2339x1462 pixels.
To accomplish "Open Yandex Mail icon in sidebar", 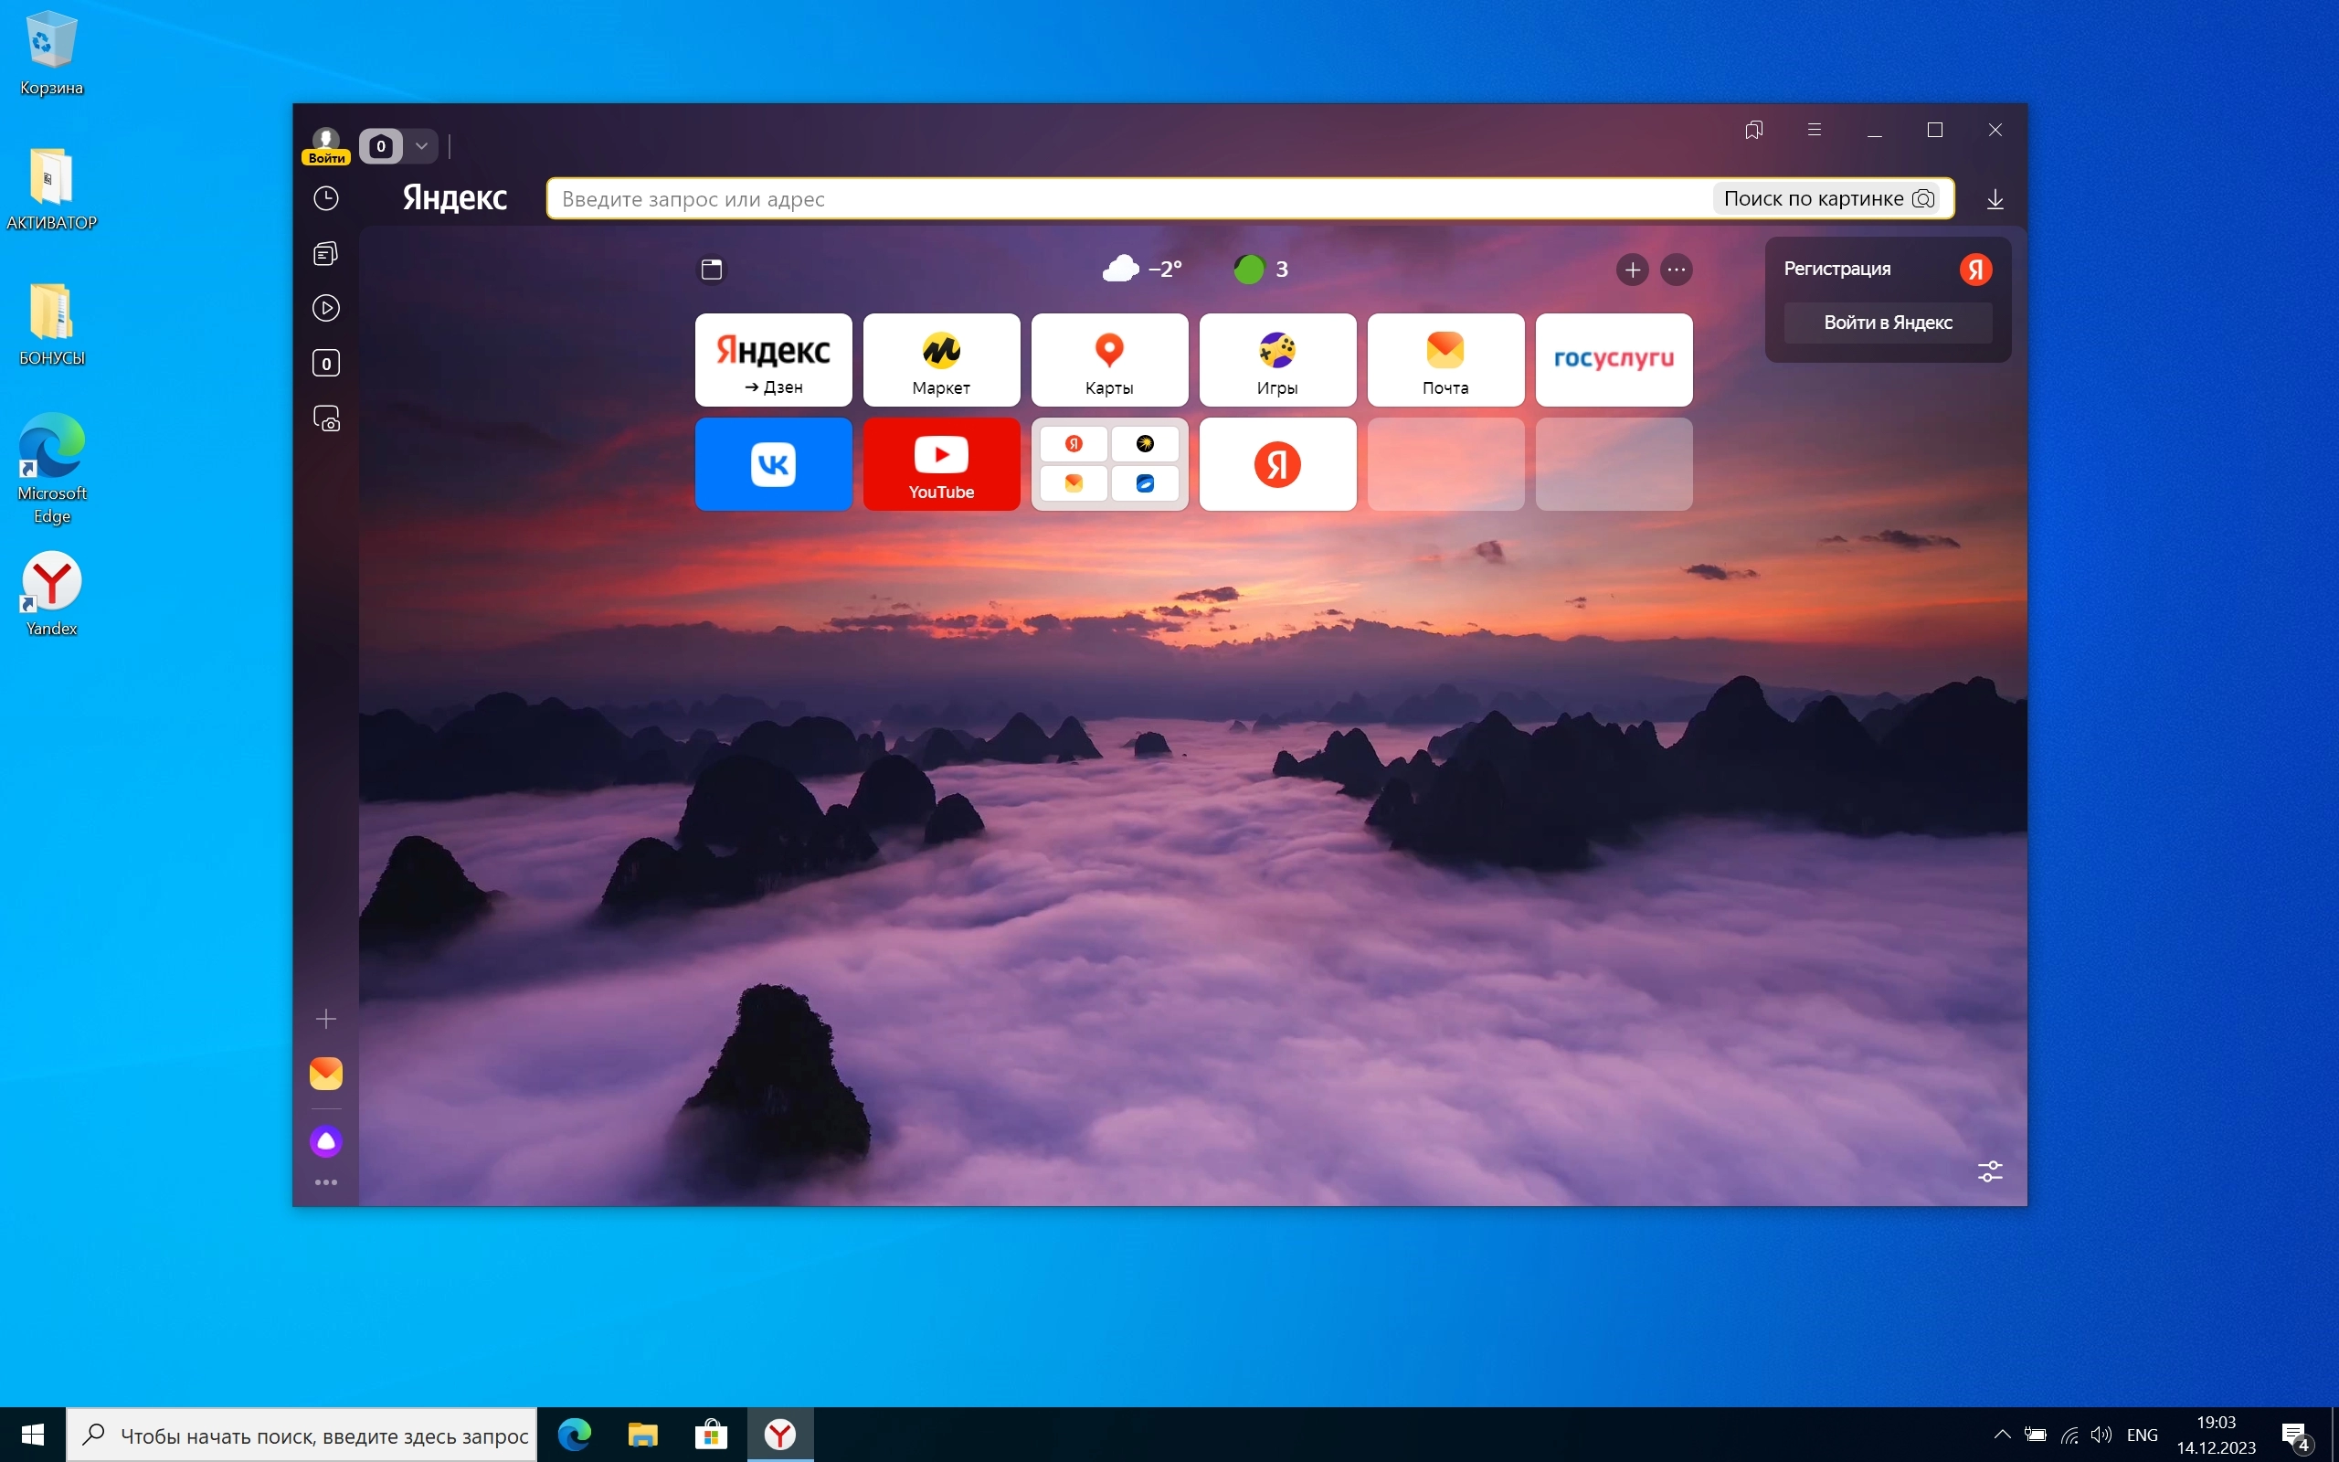I will (x=325, y=1074).
